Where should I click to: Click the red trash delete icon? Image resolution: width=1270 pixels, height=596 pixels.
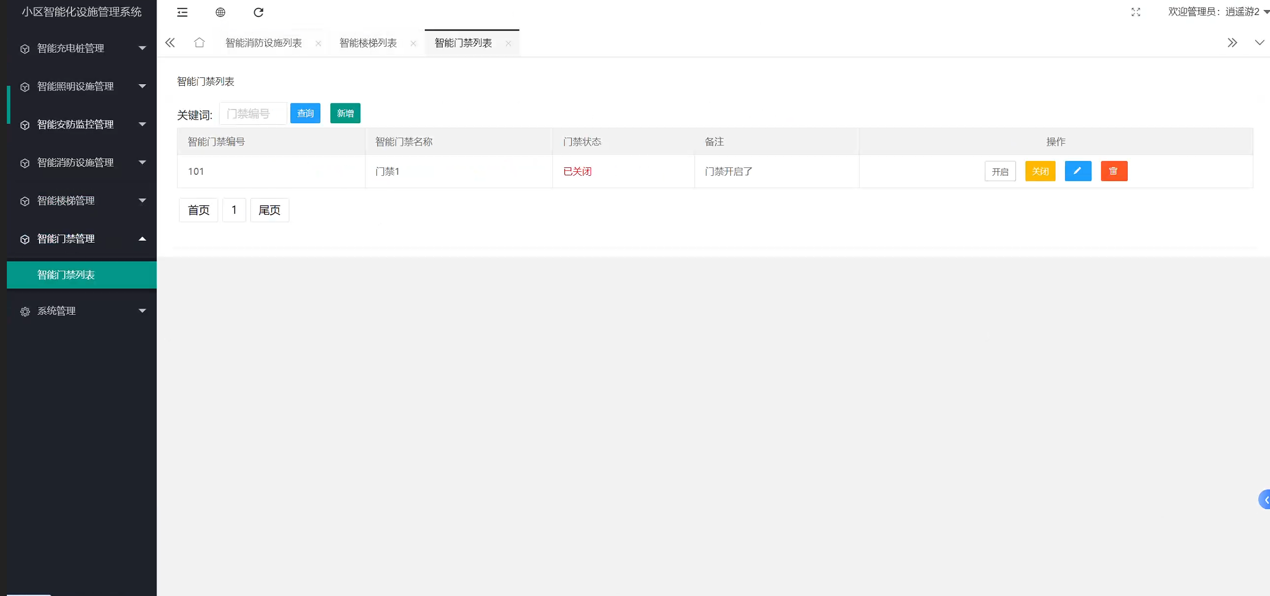click(1113, 171)
